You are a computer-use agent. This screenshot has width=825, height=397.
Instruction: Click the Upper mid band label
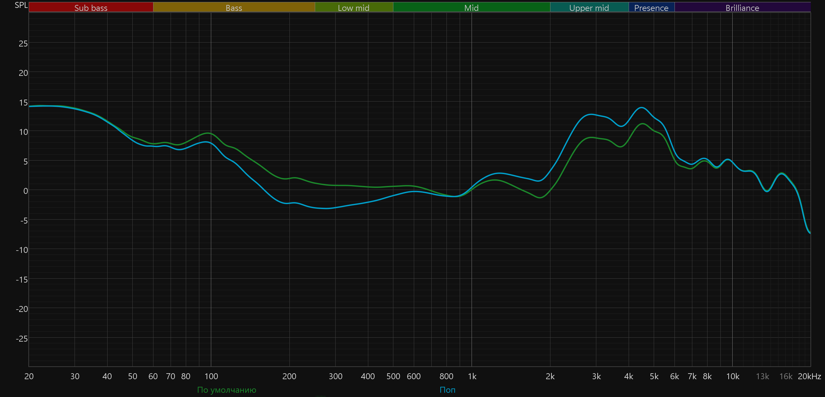point(589,8)
